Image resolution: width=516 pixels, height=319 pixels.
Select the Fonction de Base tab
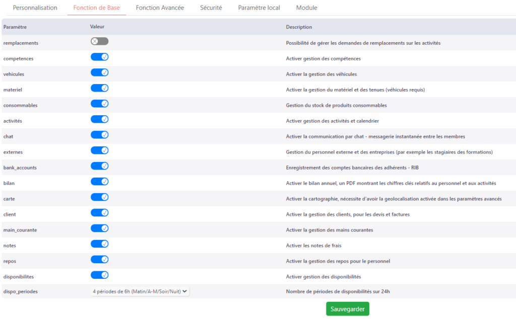coord(96,8)
